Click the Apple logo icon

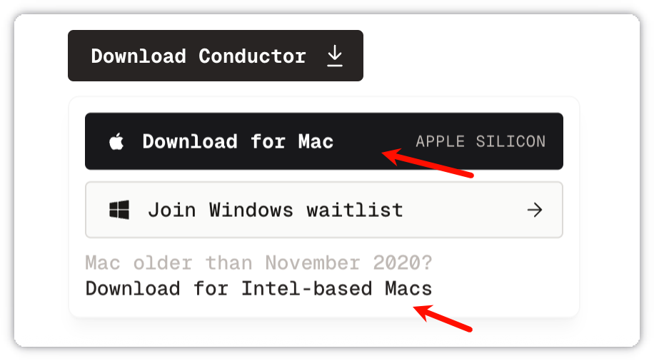(x=116, y=142)
